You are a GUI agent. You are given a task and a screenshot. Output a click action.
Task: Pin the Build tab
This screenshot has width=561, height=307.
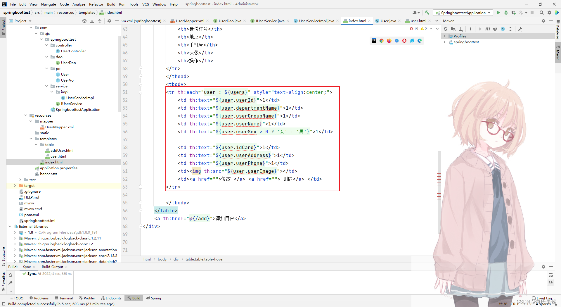click(x=11, y=282)
